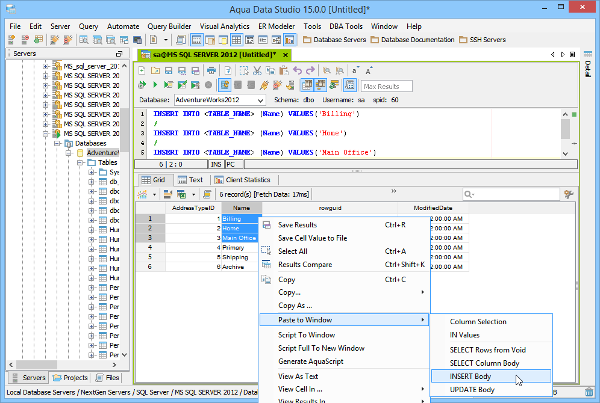Toggle the auto-commit button in query toolbar
Image resolution: width=600 pixels, height=403 pixels.
click(225, 85)
